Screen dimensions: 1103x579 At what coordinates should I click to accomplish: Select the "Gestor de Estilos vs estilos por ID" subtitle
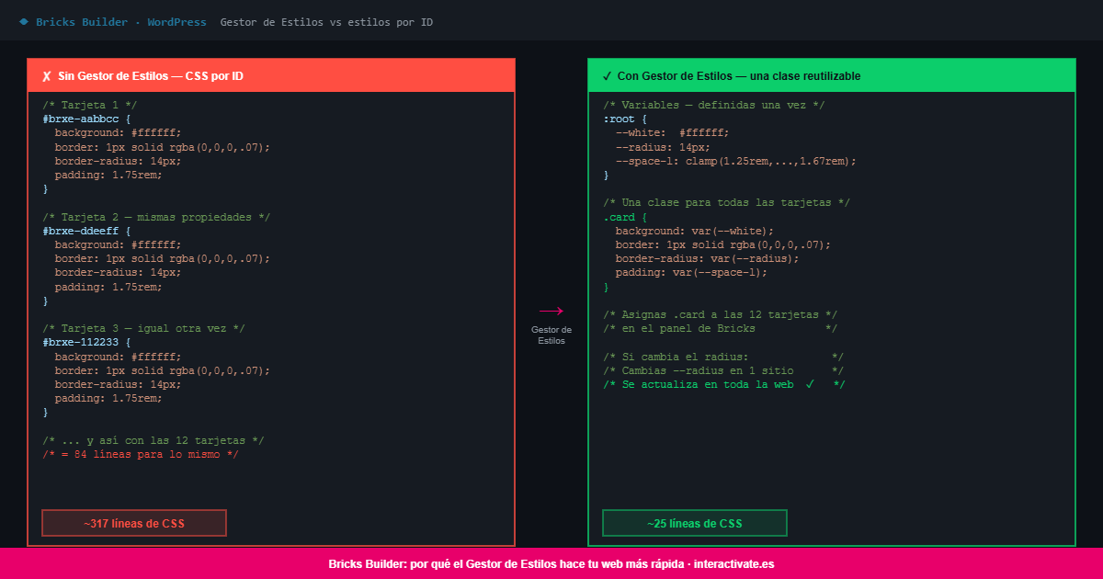coord(326,22)
